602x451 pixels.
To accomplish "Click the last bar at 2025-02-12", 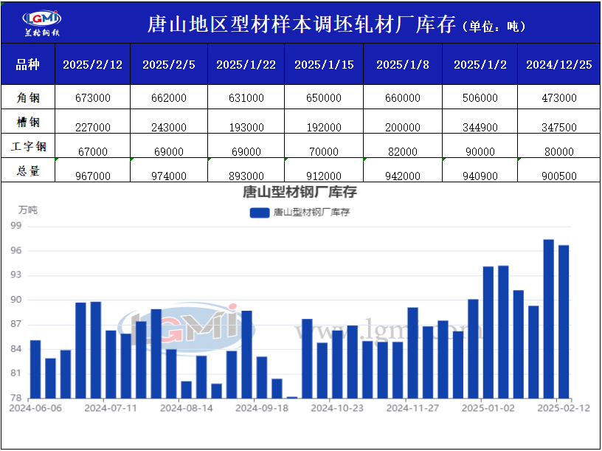I will pos(564,321).
